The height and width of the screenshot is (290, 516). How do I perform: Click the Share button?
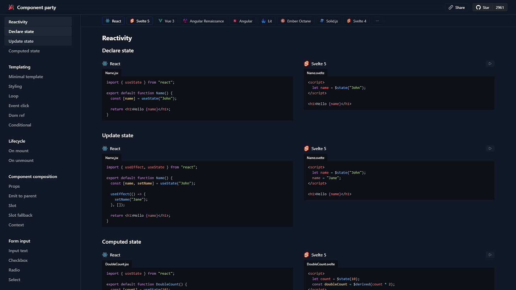click(x=456, y=7)
